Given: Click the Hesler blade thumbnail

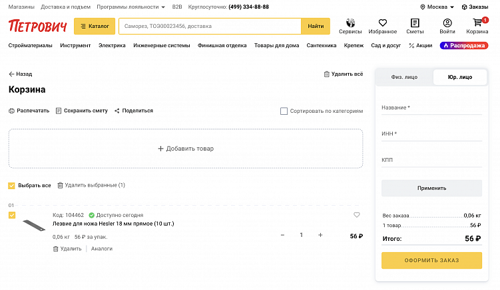Looking at the screenshot, I should click(x=34, y=226).
